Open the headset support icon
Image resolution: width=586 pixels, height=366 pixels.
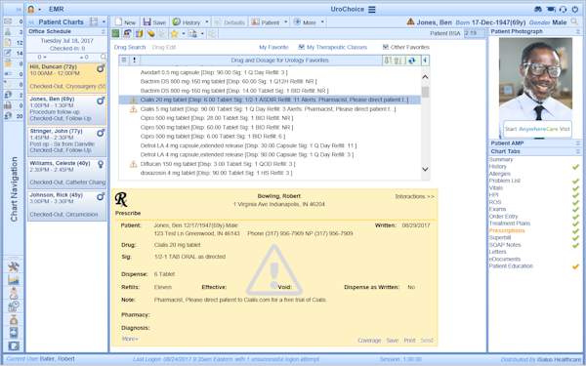coord(563,10)
